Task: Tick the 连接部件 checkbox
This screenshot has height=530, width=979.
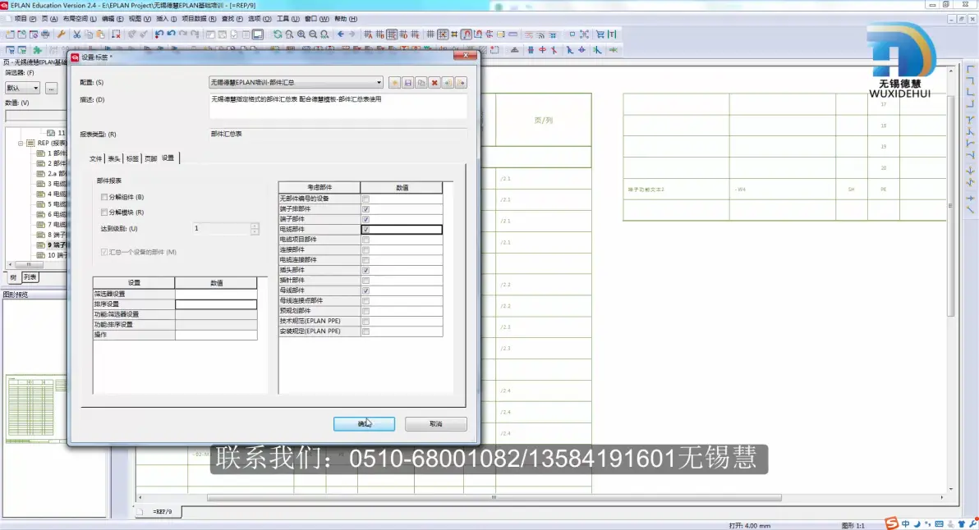Action: coord(365,250)
